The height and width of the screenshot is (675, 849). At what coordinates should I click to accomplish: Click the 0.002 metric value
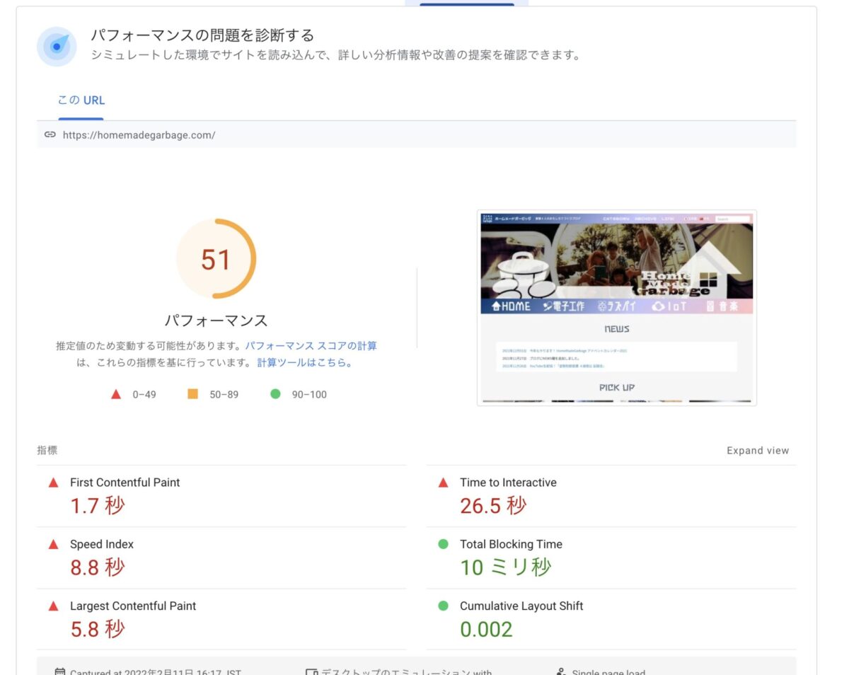point(486,629)
